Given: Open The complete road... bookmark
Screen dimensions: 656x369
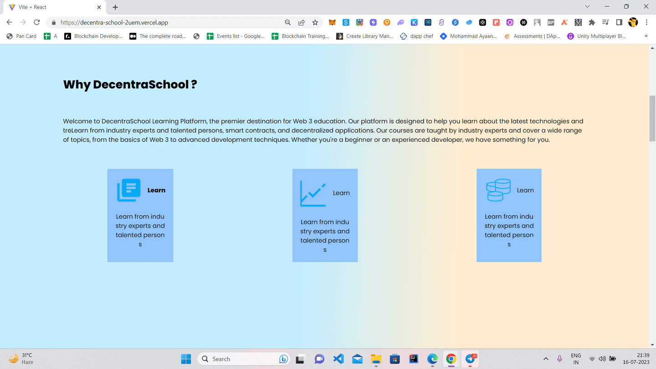Looking at the screenshot, I should coord(158,36).
